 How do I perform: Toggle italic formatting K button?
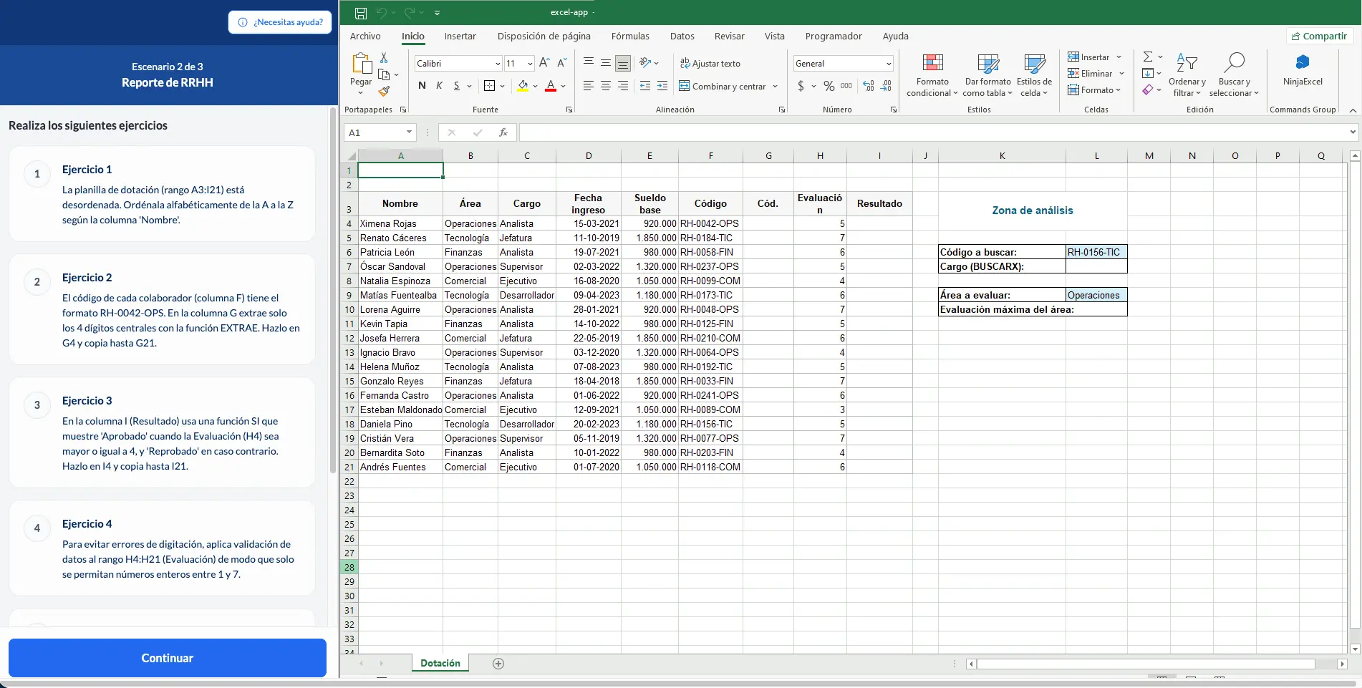(x=439, y=86)
